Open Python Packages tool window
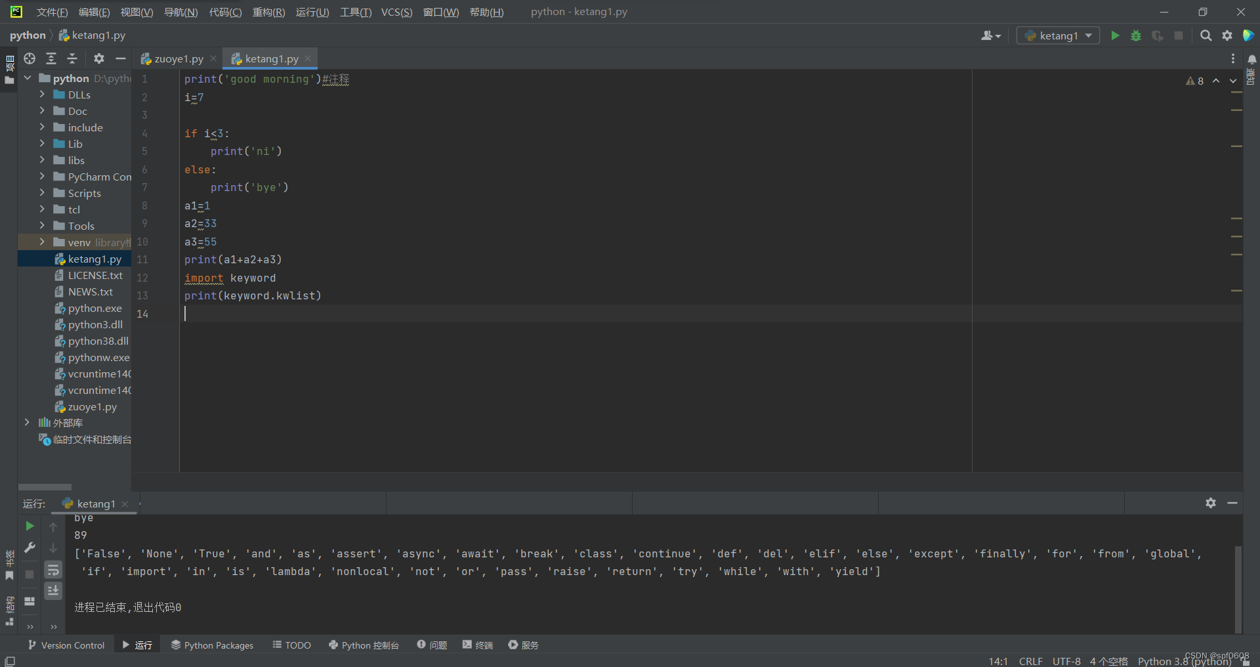This screenshot has height=667, width=1260. (x=212, y=645)
